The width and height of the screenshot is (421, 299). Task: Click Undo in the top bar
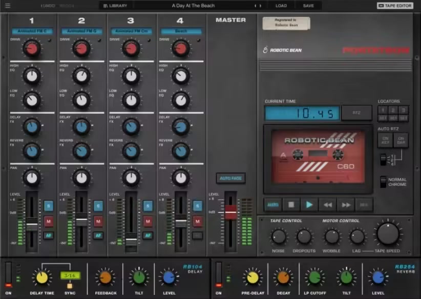tap(48, 6)
